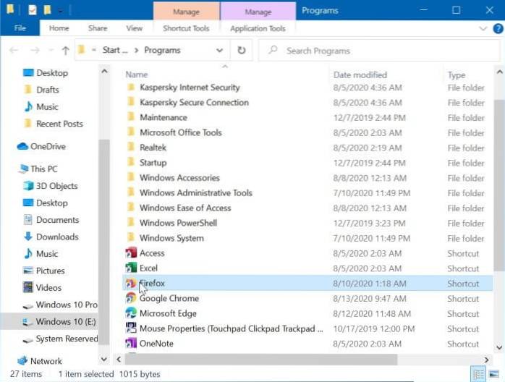Open the File menu
Screen dimensions: 505x382
tap(20, 28)
